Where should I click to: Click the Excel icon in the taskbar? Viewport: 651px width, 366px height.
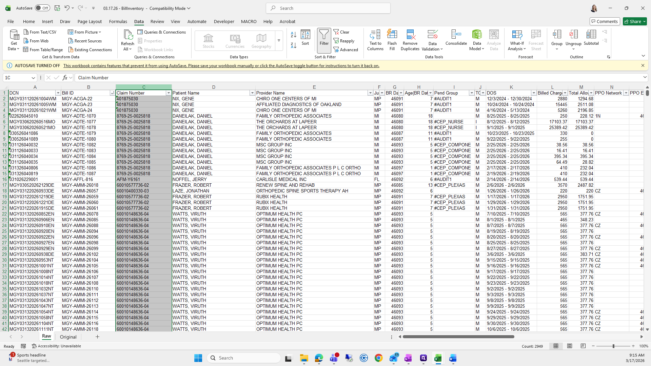[x=438, y=358]
